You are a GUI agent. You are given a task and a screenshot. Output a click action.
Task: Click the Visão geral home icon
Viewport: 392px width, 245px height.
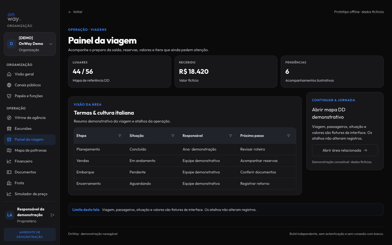click(9, 74)
